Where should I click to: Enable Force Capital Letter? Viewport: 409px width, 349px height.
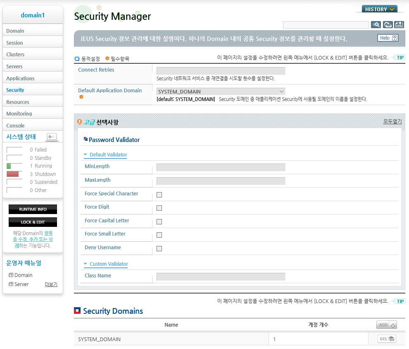[159, 221]
